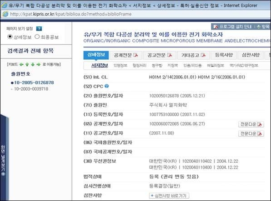Image resolution: width=271 pixels, height=201 pixels.
Task: Click the PDF icon on 공고전문 tab
Action: pos(170,55)
